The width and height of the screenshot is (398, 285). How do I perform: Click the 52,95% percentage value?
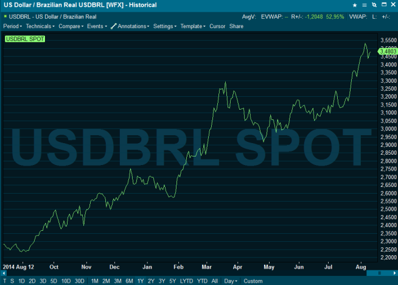[x=335, y=17]
